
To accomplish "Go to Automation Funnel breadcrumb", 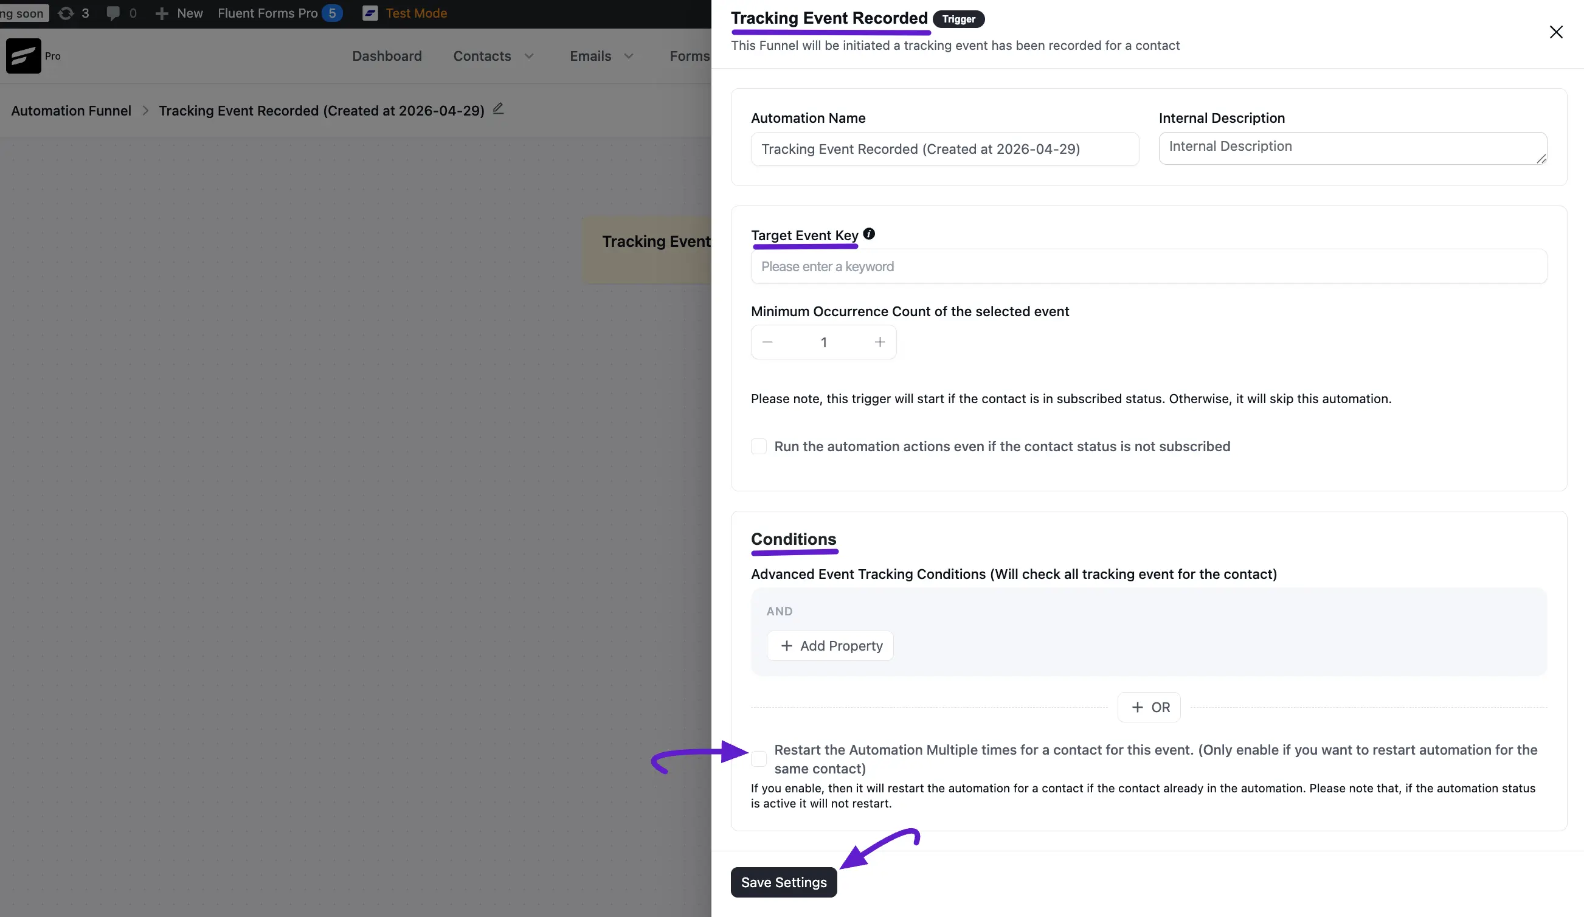I will point(71,111).
